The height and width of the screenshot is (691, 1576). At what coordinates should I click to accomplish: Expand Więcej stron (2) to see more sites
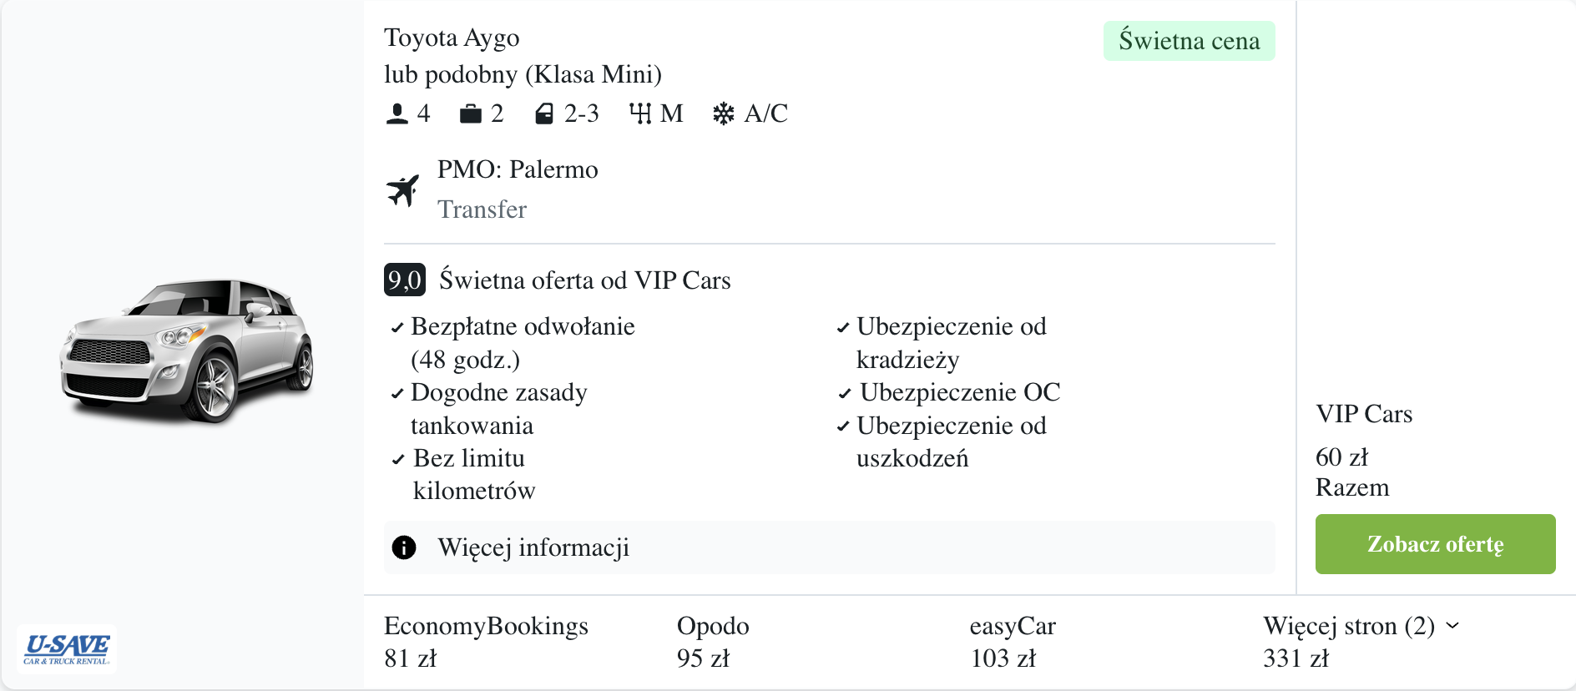1360,625
